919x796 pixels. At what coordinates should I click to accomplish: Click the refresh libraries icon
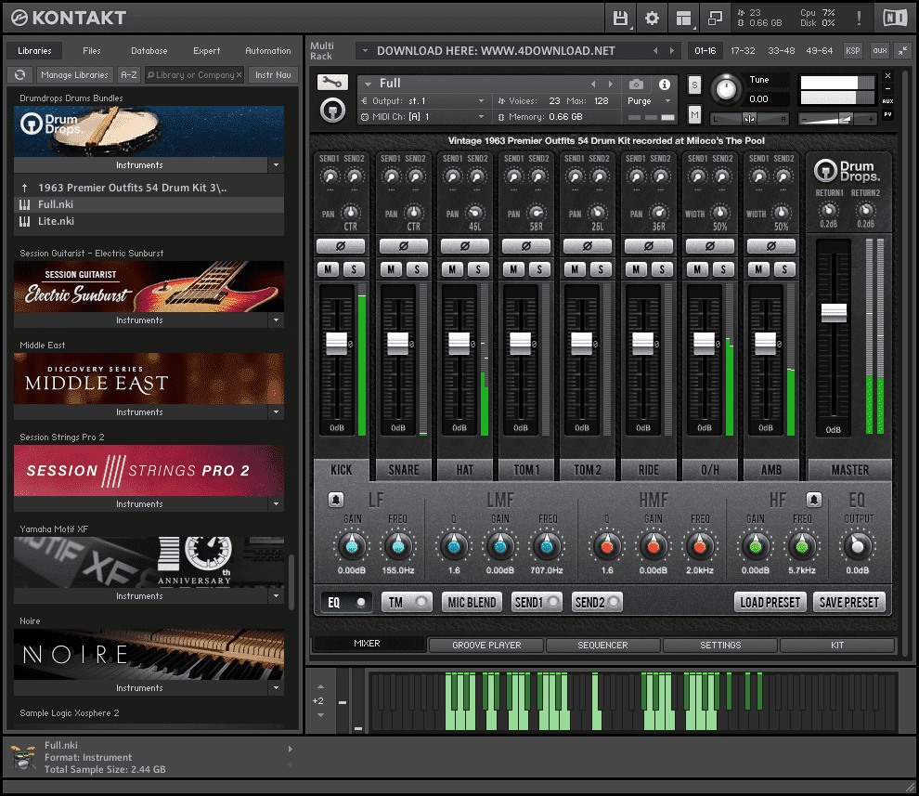pyautogui.click(x=19, y=74)
